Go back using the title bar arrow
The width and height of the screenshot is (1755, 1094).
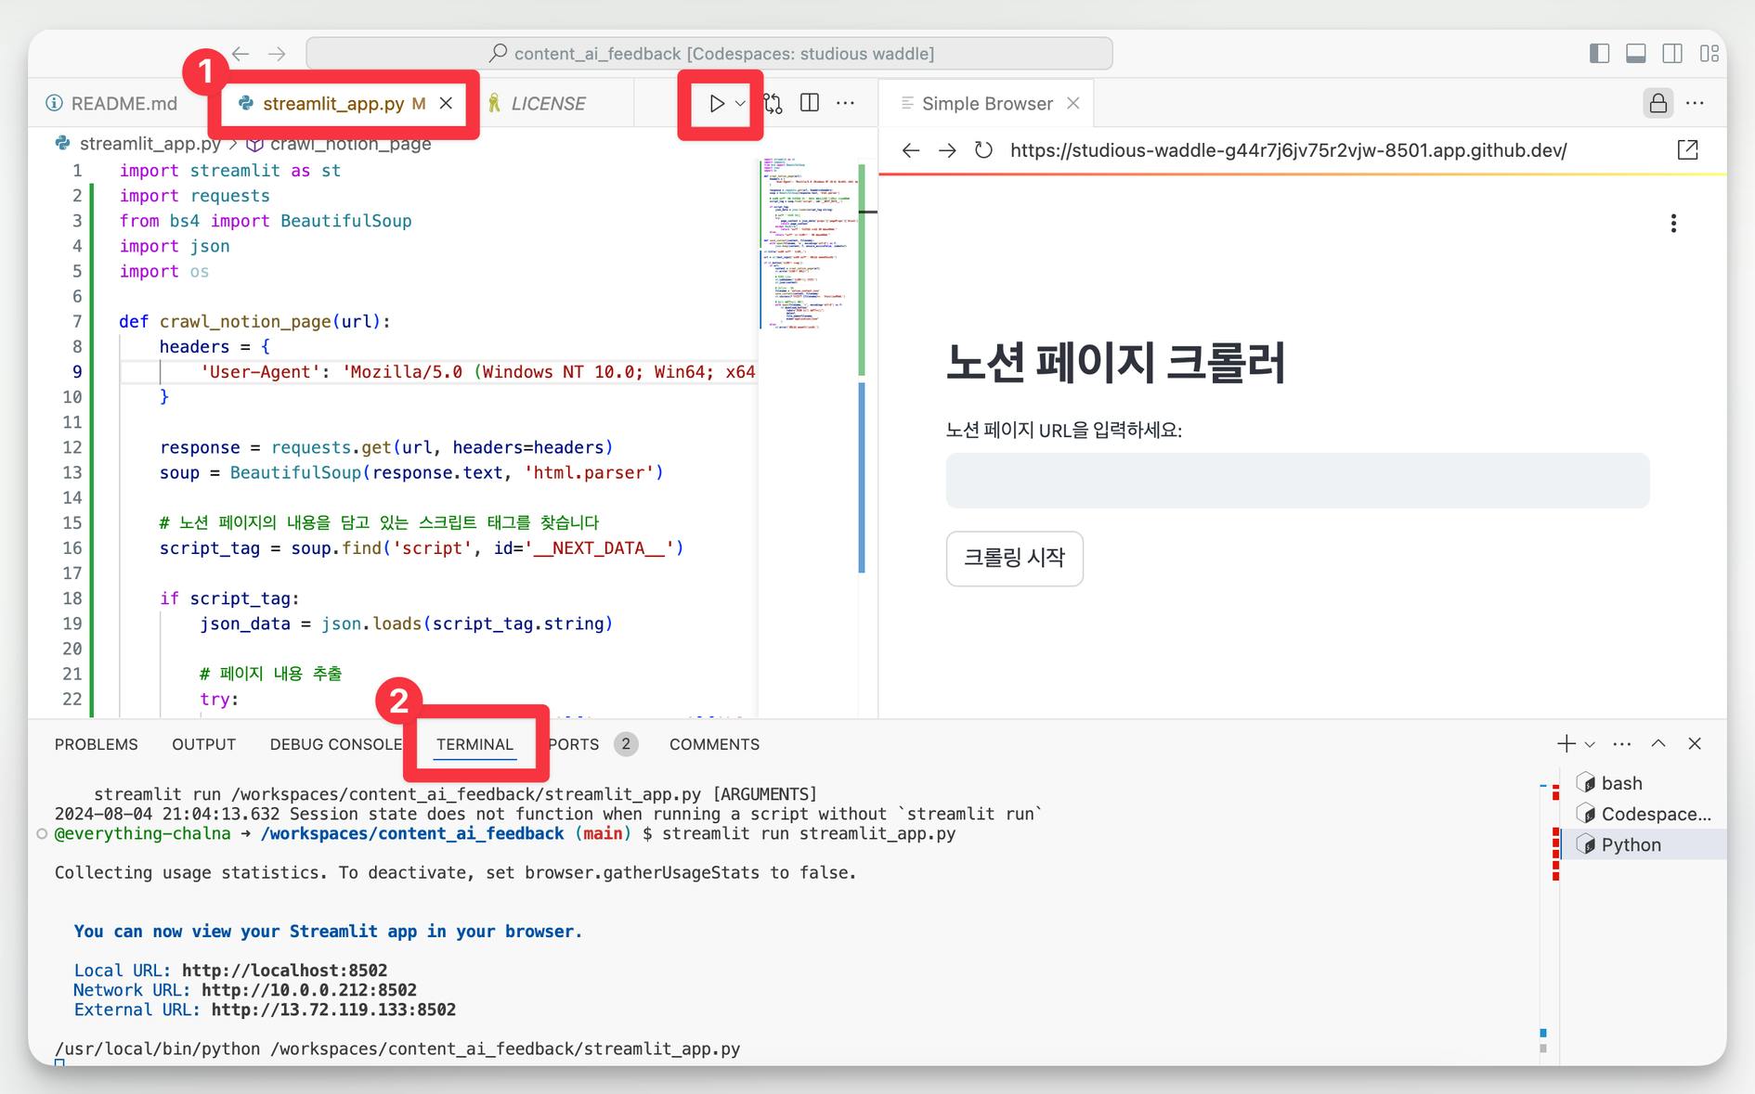(x=240, y=54)
